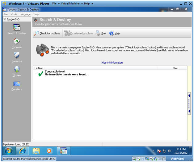Open the Update section in sidebar
This screenshot has height=162, width=194.
(17, 71)
